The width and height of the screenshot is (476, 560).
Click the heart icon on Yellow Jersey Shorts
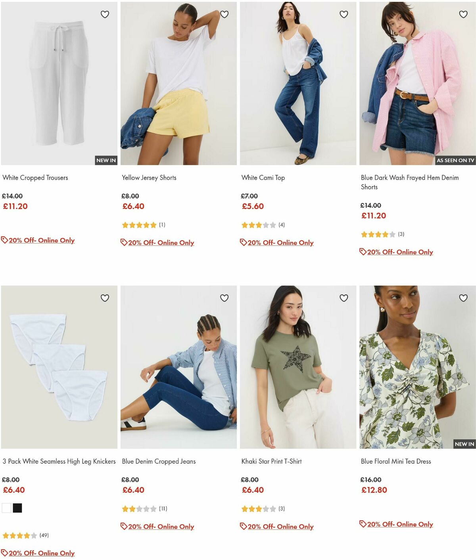coord(224,15)
